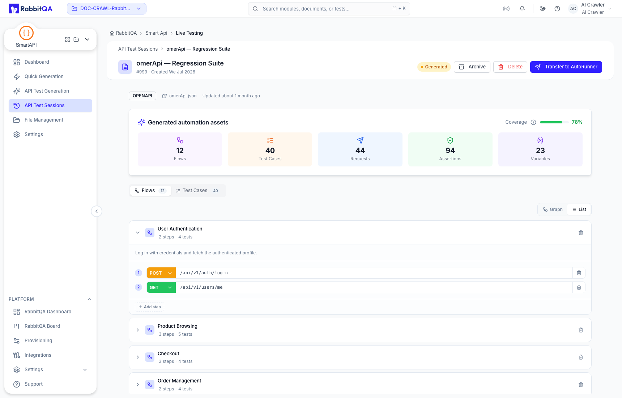This screenshot has height=398, width=622.
Task: Click the Coverage info icon
Action: [x=533, y=122]
